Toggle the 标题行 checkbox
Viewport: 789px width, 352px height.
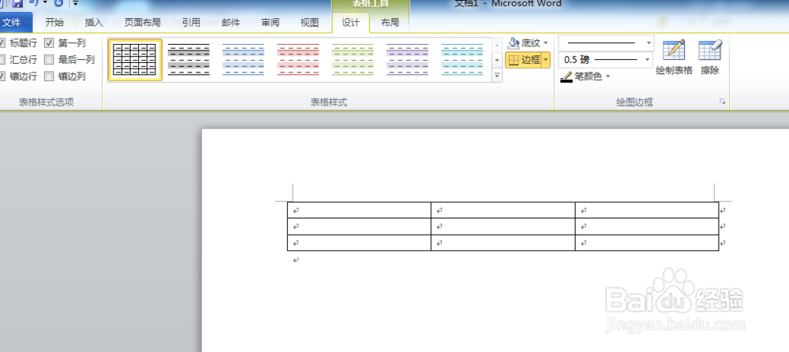[2, 43]
